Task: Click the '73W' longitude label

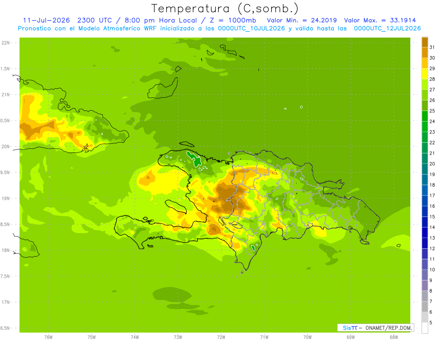Action: click(x=178, y=337)
